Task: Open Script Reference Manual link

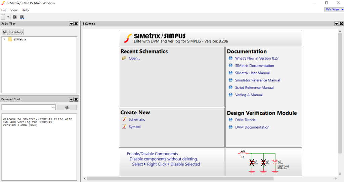Action: (255, 87)
